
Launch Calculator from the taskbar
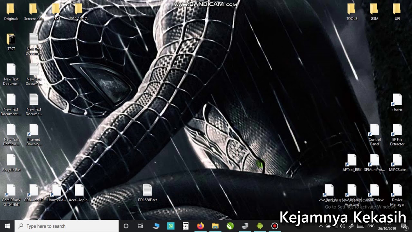click(185, 226)
